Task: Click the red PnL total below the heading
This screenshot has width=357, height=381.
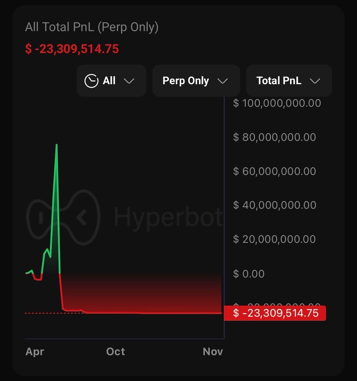Action: tap(72, 49)
